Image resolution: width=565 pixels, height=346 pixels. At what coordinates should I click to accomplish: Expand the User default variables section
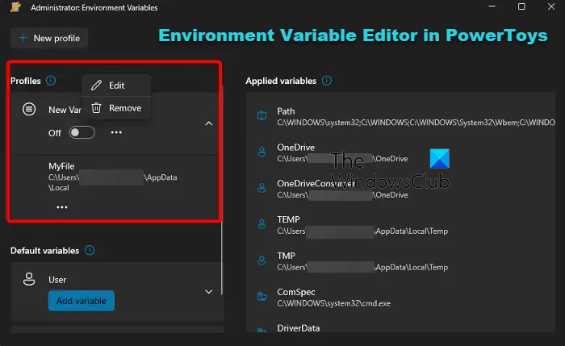(208, 291)
